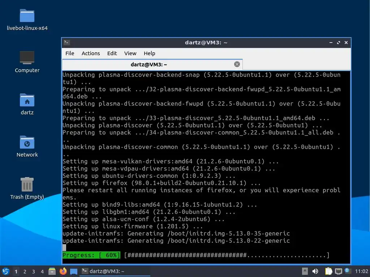Click 'Unpacking plasma-discover-backend-snap' line

coord(202,78)
